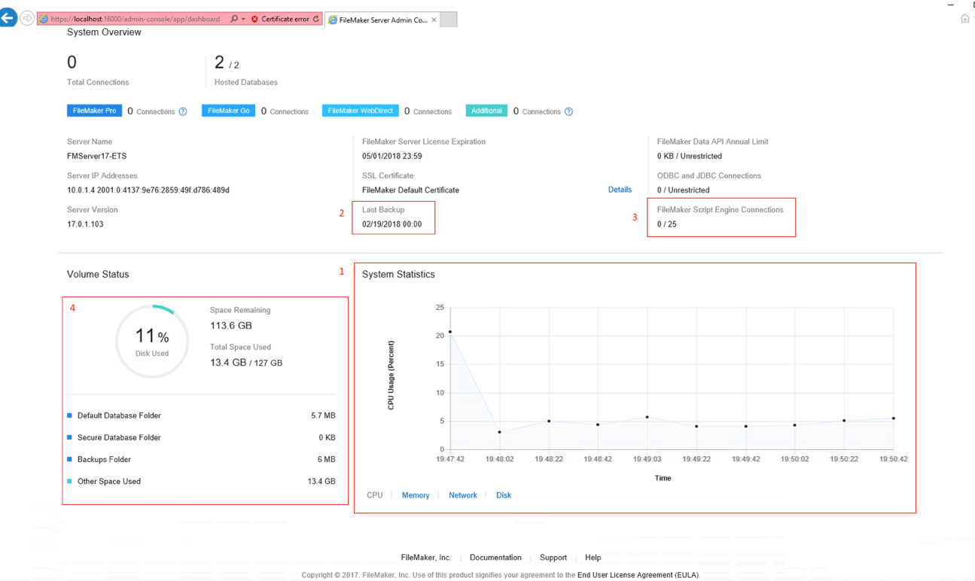The width and height of the screenshot is (975, 581).
Task: Click the browser Back arrow button
Action: tap(8, 18)
